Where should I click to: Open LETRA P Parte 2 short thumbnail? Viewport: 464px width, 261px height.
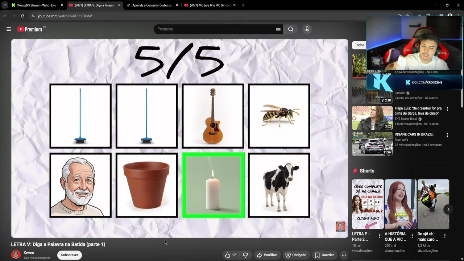(368, 204)
